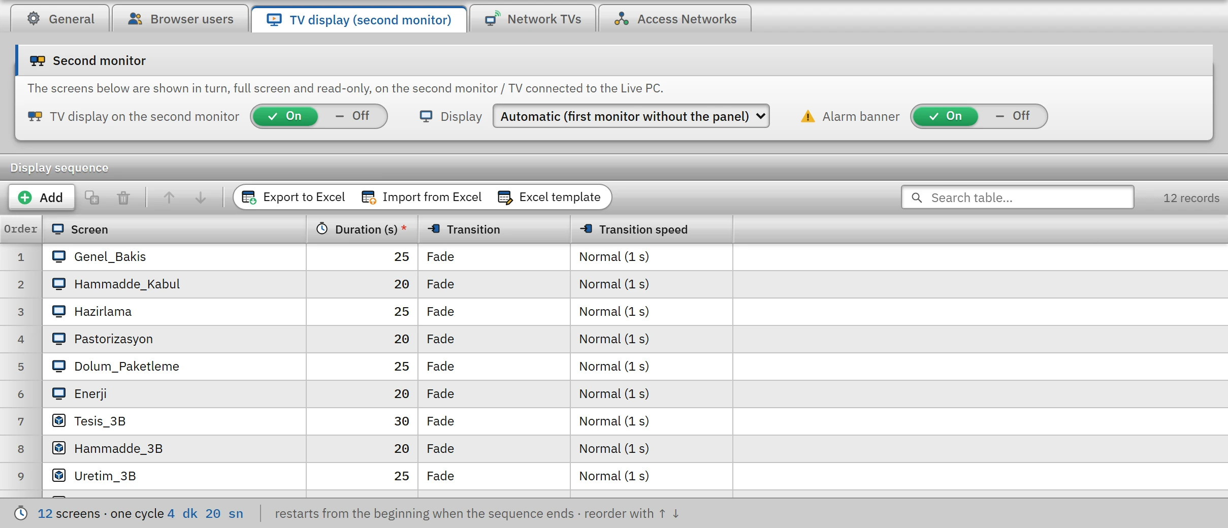1228x528 pixels.
Task: Select the duration cell 30 for Tesis_3B
Action: (x=362, y=421)
